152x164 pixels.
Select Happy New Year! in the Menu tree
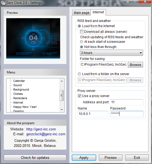(25, 107)
